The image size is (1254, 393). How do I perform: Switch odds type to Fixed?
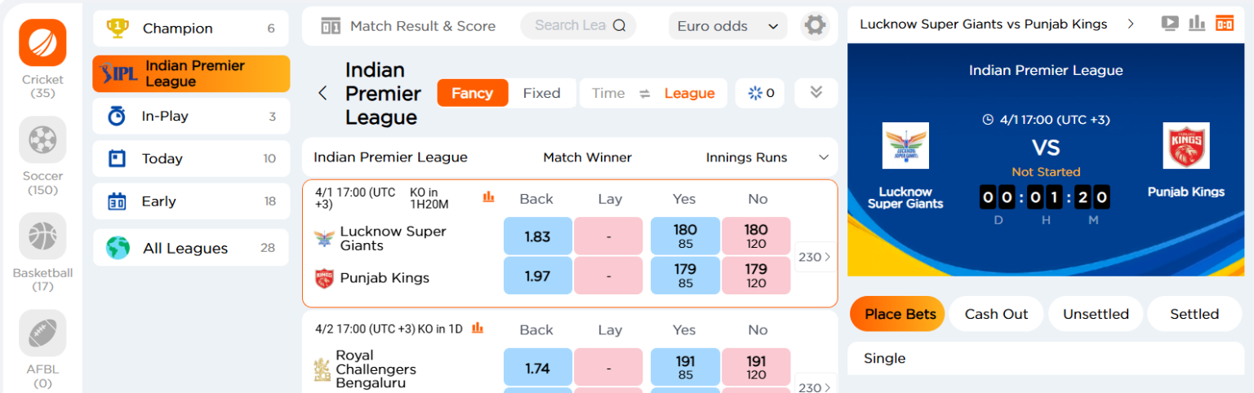click(x=541, y=93)
